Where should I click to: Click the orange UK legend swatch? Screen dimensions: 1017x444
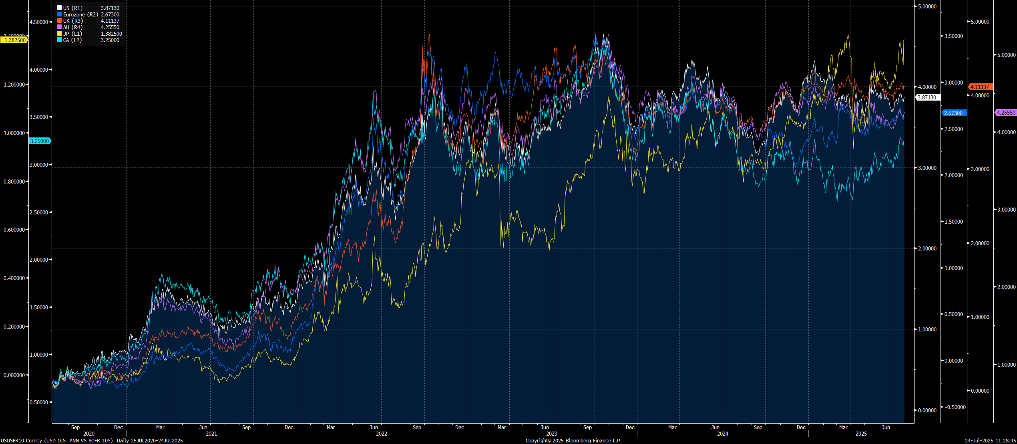click(59, 21)
